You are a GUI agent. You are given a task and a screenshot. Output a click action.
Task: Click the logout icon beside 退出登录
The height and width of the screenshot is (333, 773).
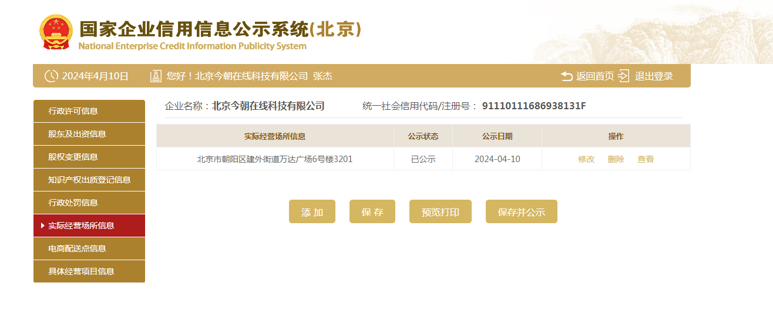pos(624,76)
